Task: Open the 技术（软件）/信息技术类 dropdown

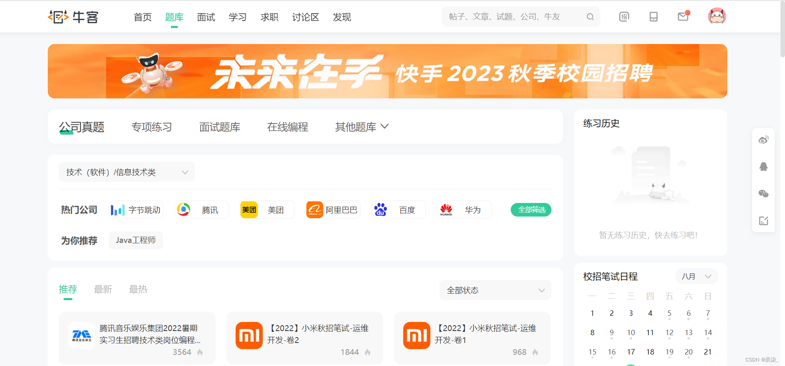Action: pos(127,172)
